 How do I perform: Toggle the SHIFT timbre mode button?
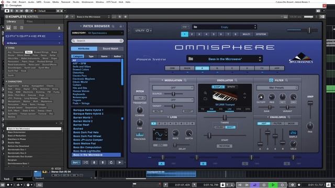230,127
